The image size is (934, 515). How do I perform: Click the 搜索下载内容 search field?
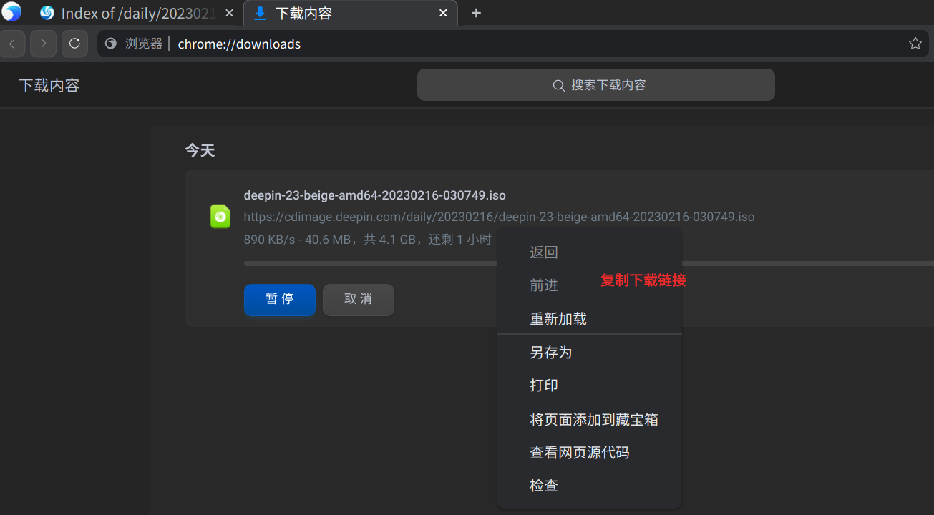pyautogui.click(x=596, y=84)
